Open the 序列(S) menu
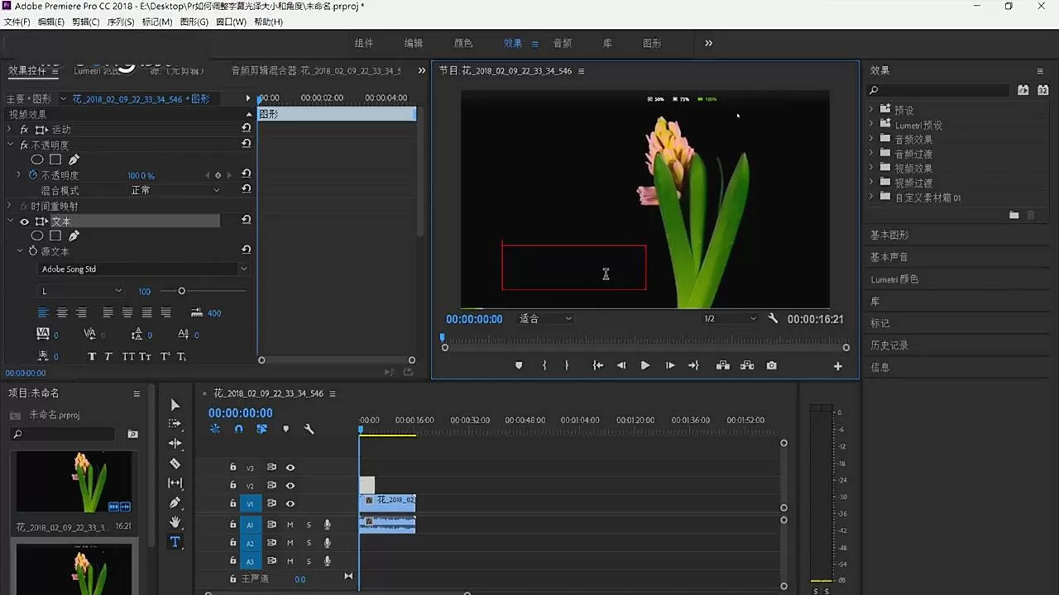 click(121, 21)
